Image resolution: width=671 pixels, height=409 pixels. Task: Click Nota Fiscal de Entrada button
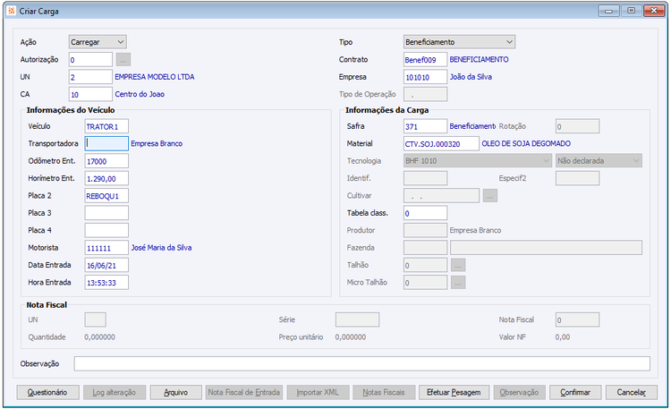click(244, 392)
